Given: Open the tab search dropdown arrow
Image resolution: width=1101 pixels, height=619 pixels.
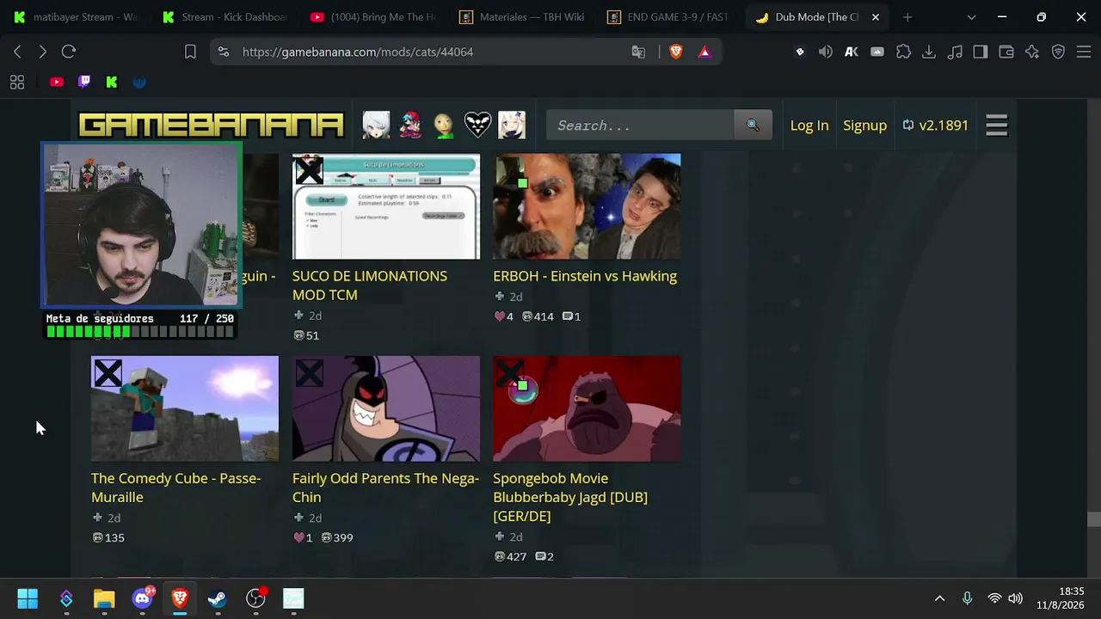Looking at the screenshot, I should (x=971, y=17).
